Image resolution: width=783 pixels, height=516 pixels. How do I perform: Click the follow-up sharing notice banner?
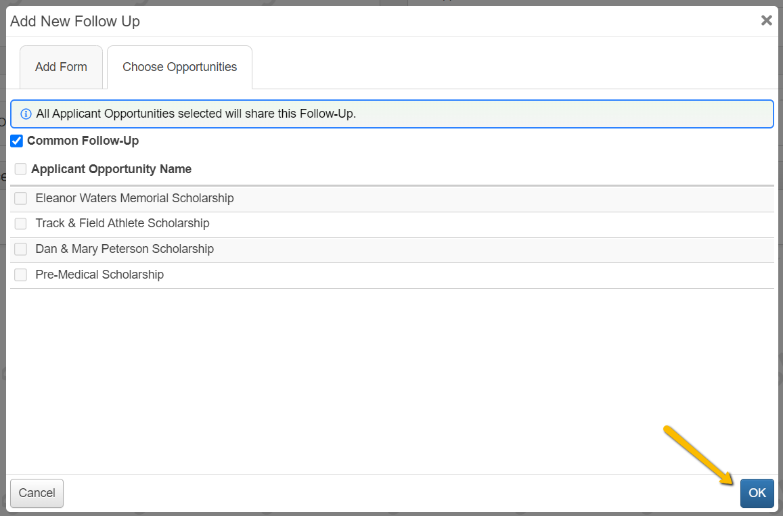tap(391, 114)
